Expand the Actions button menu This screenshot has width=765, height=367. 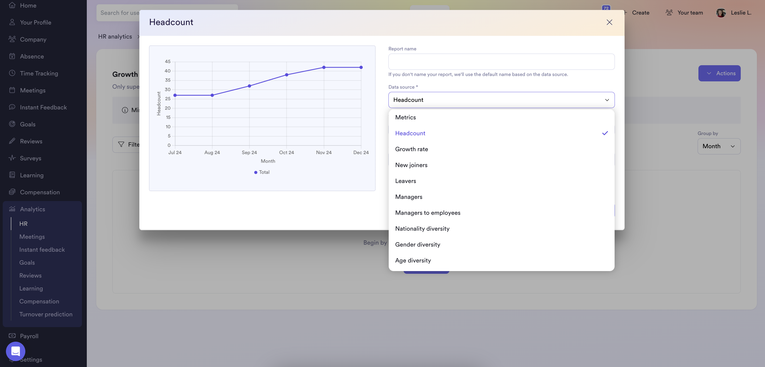(x=719, y=73)
